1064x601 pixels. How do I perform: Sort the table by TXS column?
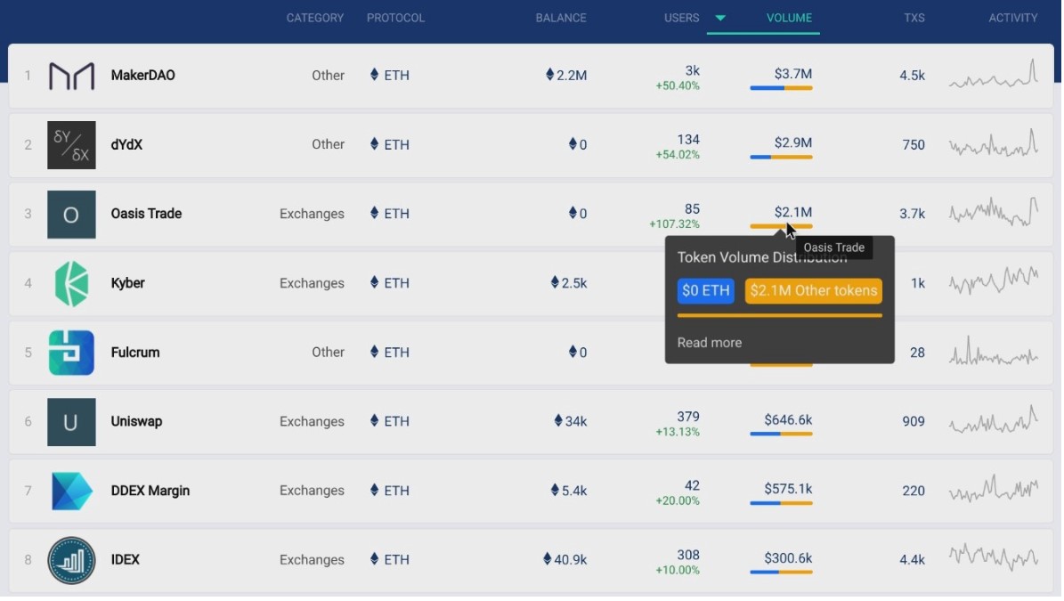click(914, 19)
